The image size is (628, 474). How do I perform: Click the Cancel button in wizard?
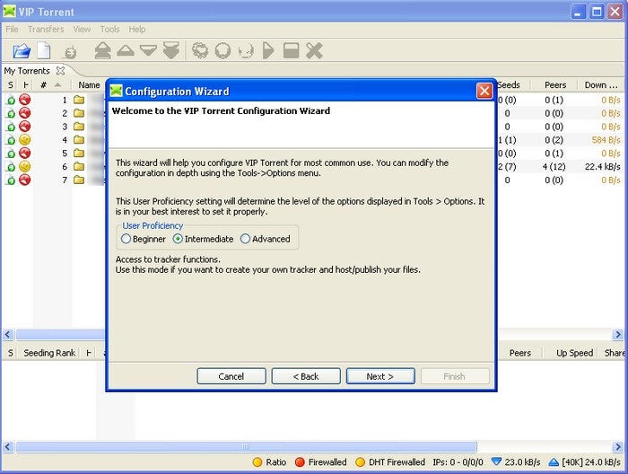click(231, 376)
